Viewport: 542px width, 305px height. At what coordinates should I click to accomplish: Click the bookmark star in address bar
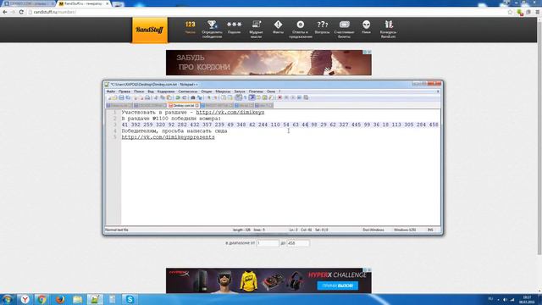click(x=510, y=12)
